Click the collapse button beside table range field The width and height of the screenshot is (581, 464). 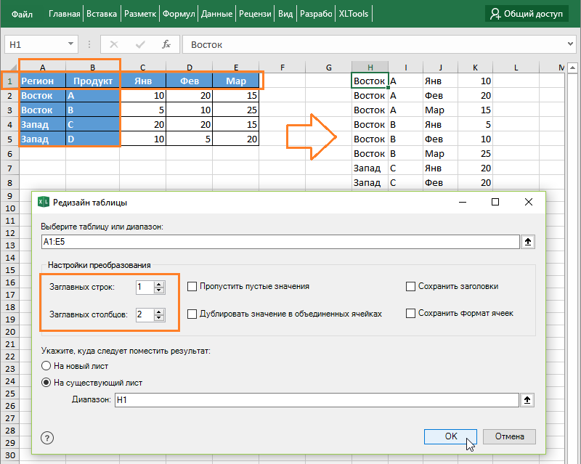(527, 242)
